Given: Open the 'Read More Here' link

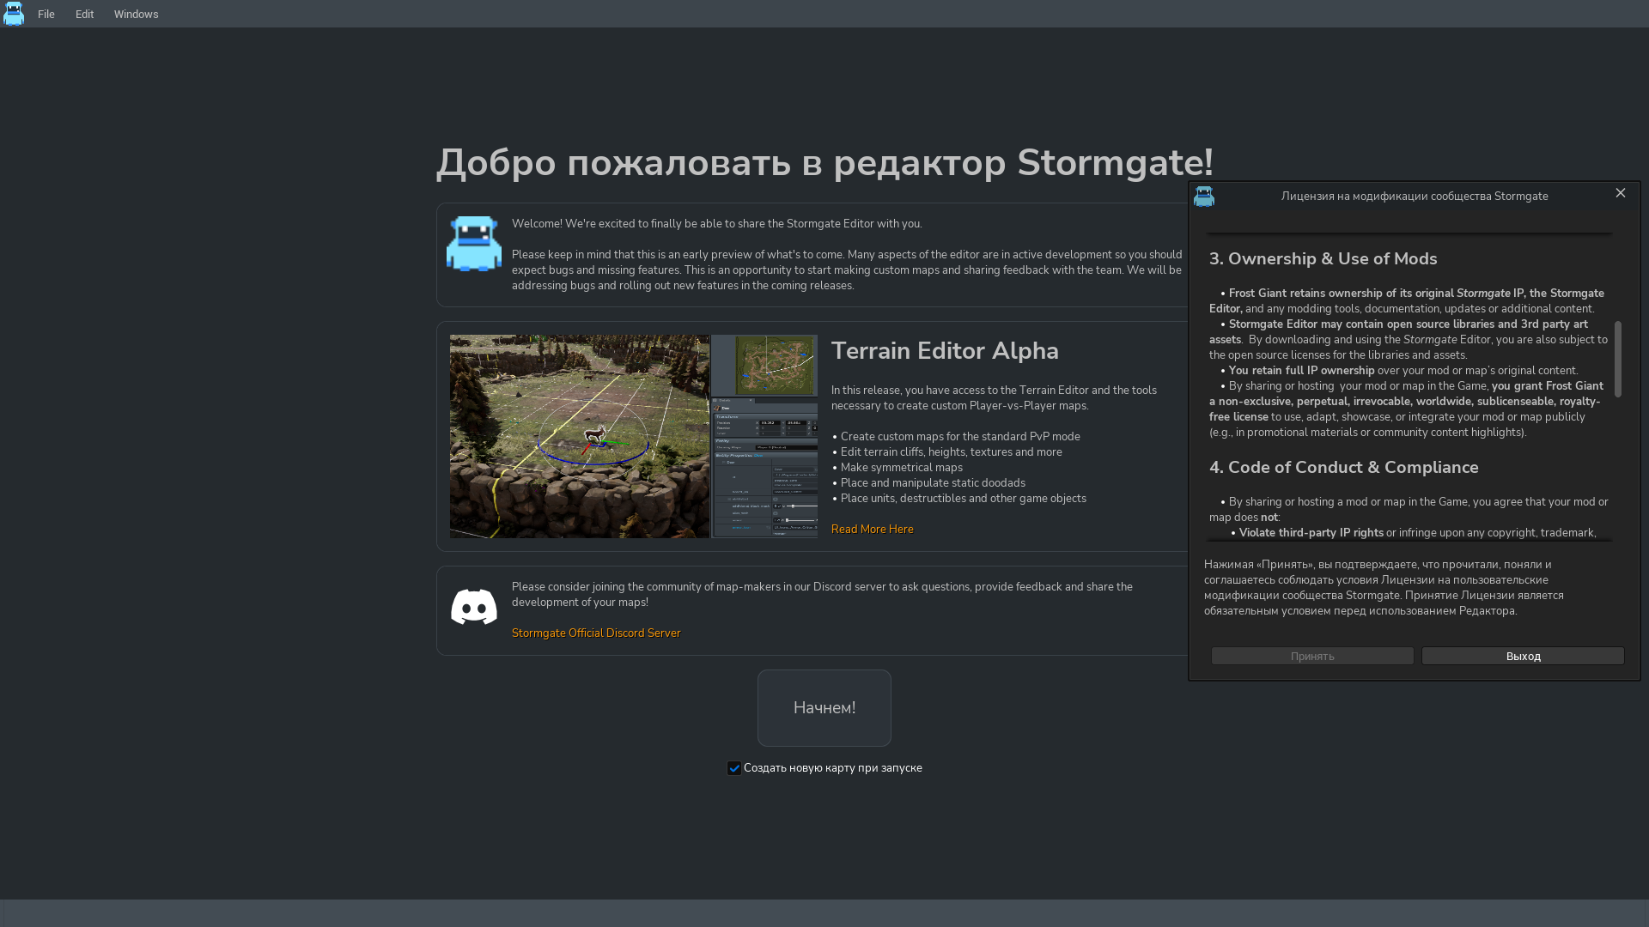Looking at the screenshot, I should pos(872,530).
